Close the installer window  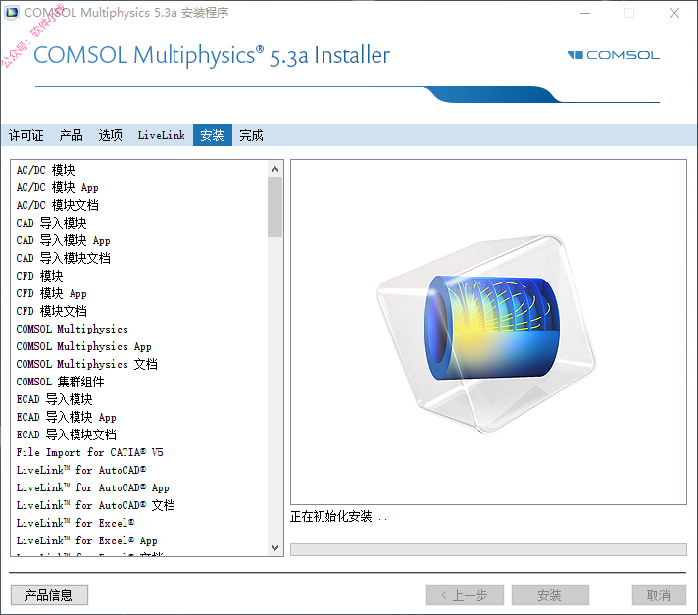pyautogui.click(x=673, y=13)
